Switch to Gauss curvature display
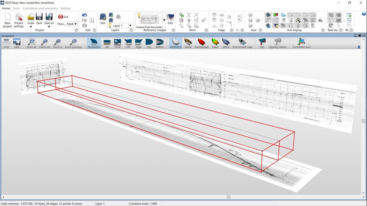This screenshot has height=206, width=367. (215, 43)
